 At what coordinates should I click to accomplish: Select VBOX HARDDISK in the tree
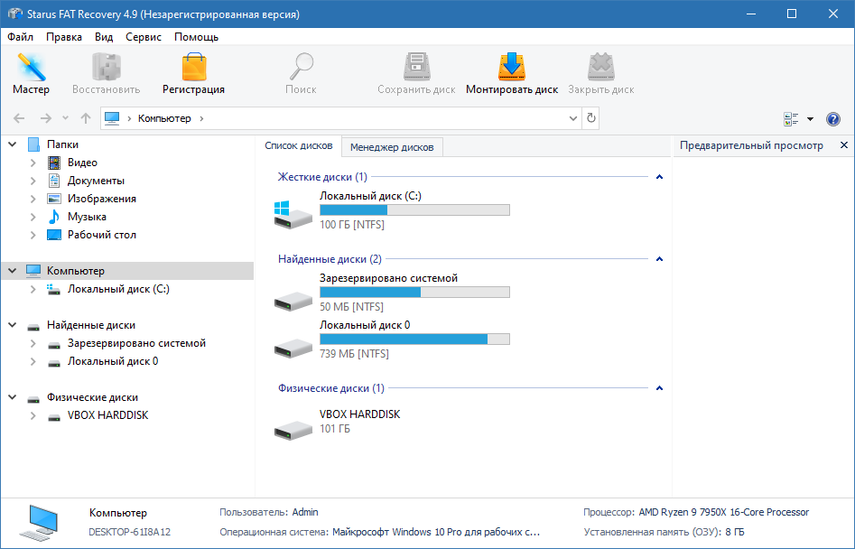tap(108, 415)
